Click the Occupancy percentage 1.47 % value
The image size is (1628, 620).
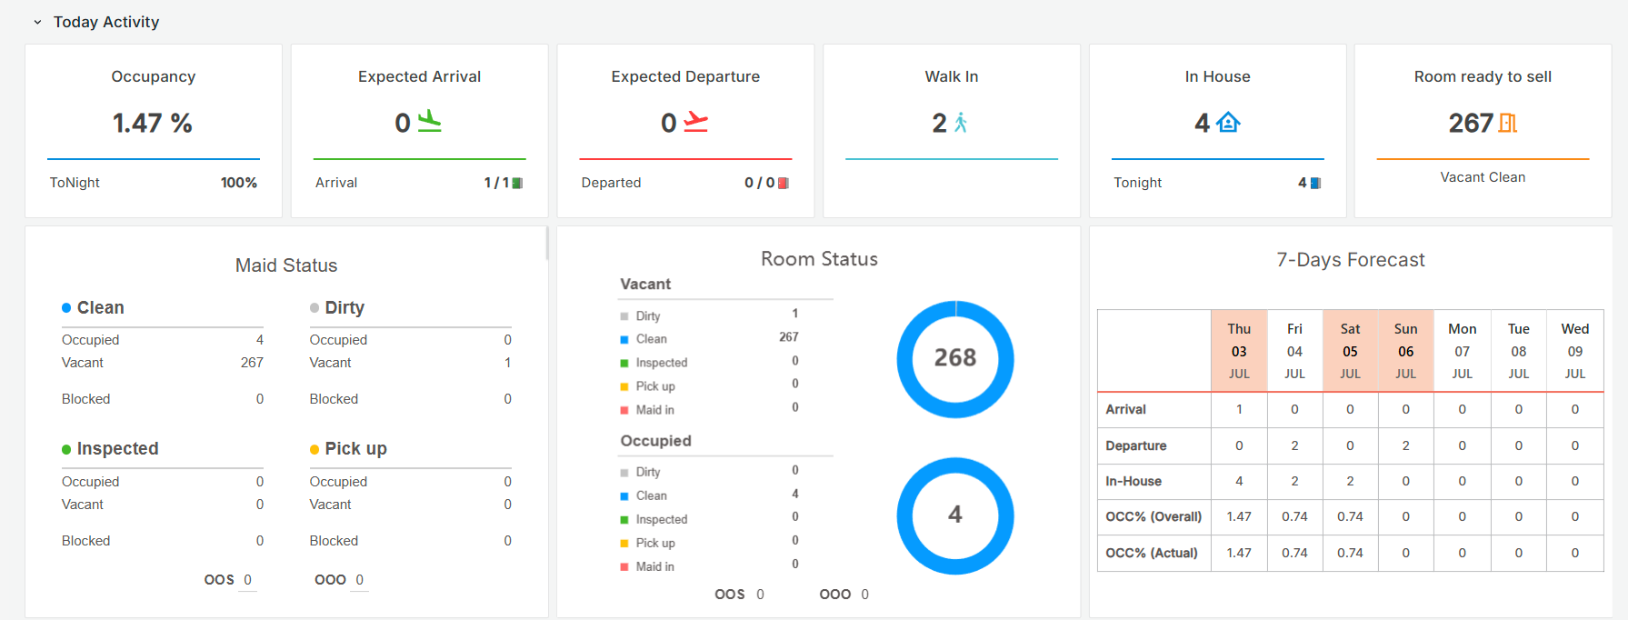(153, 123)
